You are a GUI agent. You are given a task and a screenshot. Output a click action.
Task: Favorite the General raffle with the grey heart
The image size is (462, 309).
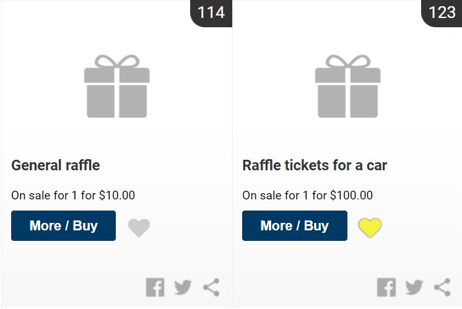point(139,227)
